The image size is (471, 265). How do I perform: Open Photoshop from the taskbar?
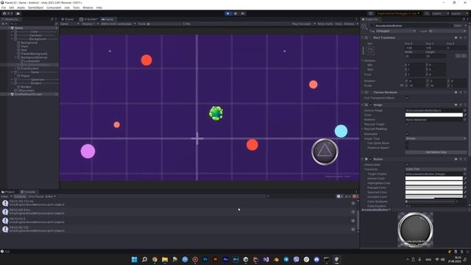[x=205, y=259]
